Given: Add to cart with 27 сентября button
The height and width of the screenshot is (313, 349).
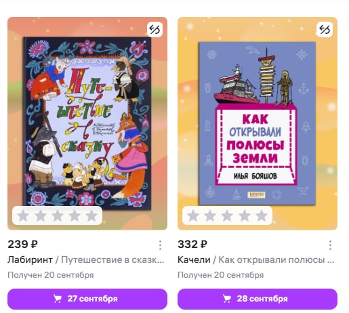Looking at the screenshot, I should (87, 299).
